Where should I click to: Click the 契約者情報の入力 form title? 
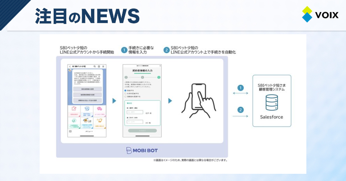pyautogui.click(x=142, y=71)
